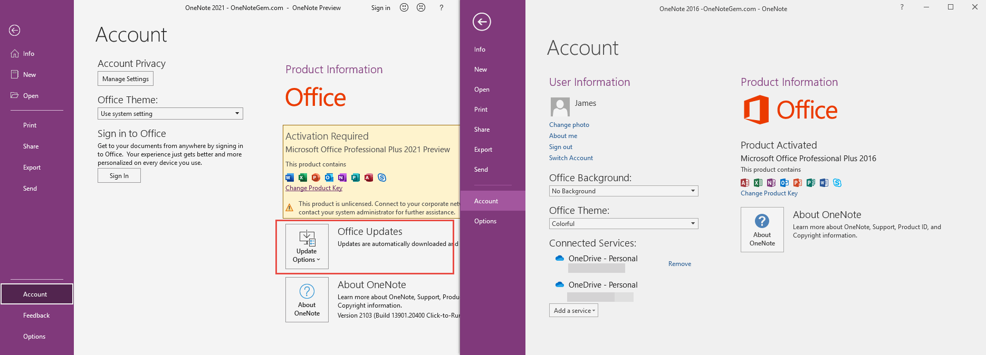Go to Feedback in OneNote 2021 sidebar
986x355 pixels.
36,315
